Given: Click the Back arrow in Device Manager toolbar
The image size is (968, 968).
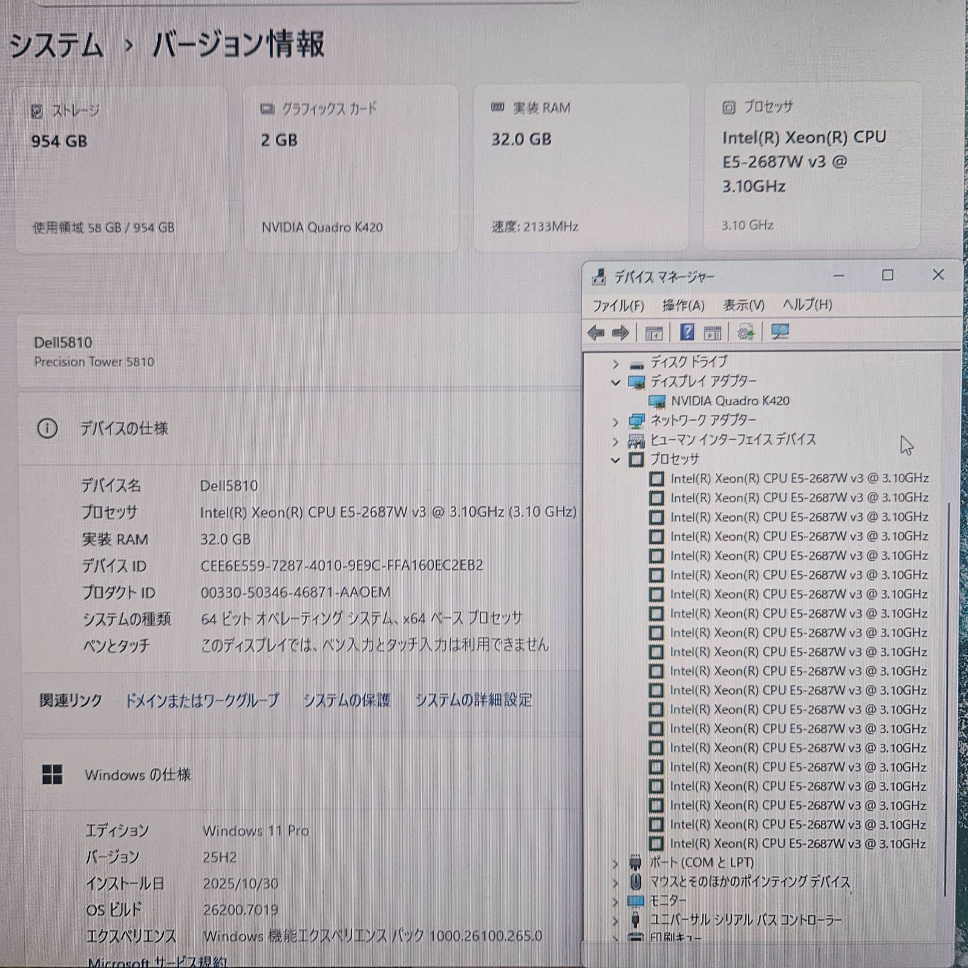Looking at the screenshot, I should (596, 333).
